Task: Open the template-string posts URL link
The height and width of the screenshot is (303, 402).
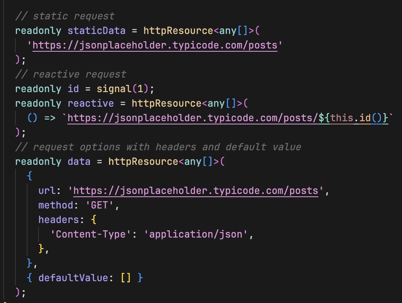Action: click(x=228, y=118)
